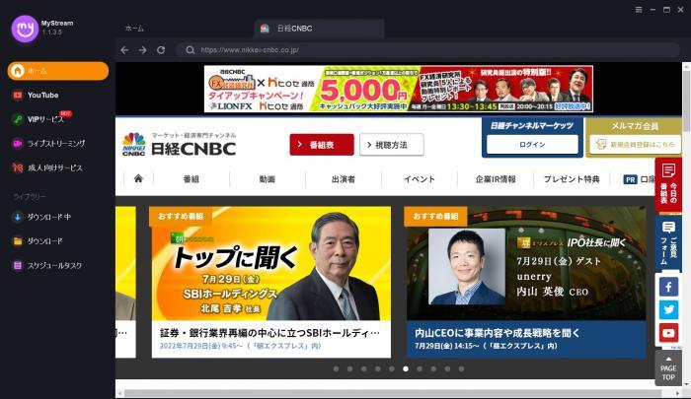Screen dimensions: 691x399
Task: Select the active sixth carousel dot
Action: [x=406, y=368]
